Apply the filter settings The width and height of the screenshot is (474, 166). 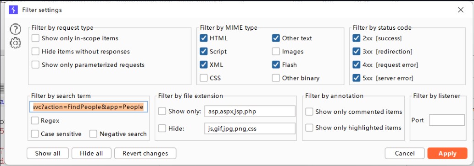(x=447, y=153)
